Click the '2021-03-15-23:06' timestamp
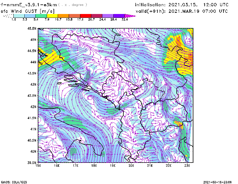Screen dimensions: 238x184 point(217,182)
